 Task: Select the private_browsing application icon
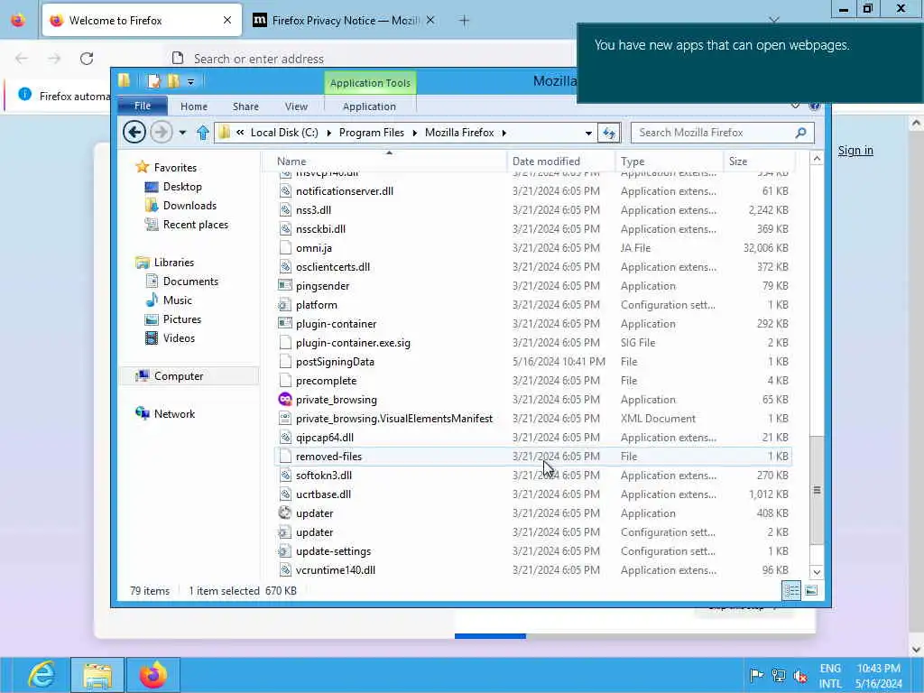point(285,400)
